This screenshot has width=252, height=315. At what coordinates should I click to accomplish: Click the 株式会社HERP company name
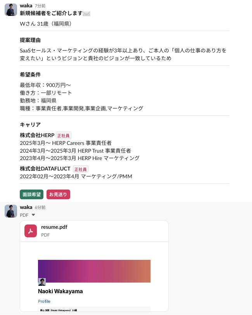[x=37, y=135]
